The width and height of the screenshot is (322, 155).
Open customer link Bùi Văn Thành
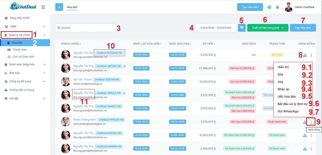point(83,80)
